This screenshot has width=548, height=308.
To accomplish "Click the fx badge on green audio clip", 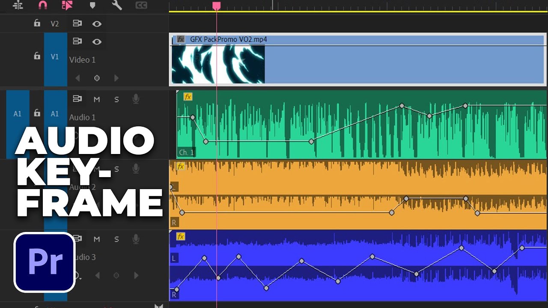I will [x=188, y=97].
